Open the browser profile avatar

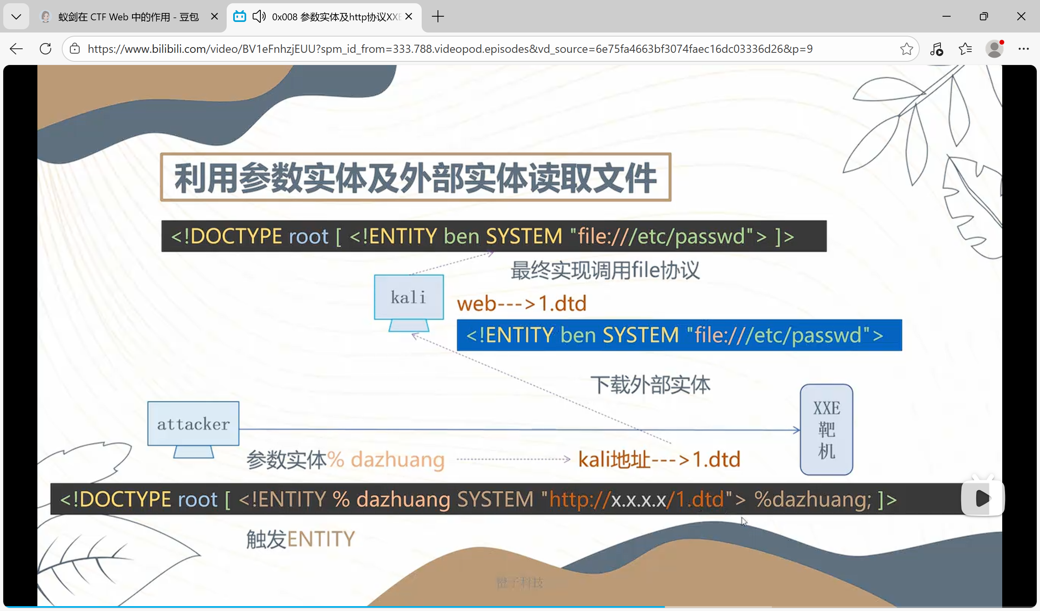pos(994,49)
